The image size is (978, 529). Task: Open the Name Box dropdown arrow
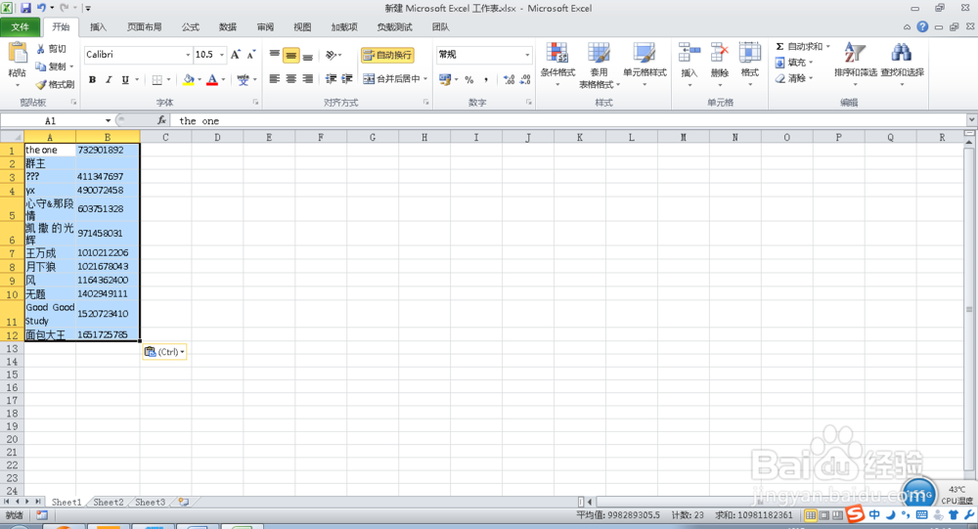pos(108,120)
